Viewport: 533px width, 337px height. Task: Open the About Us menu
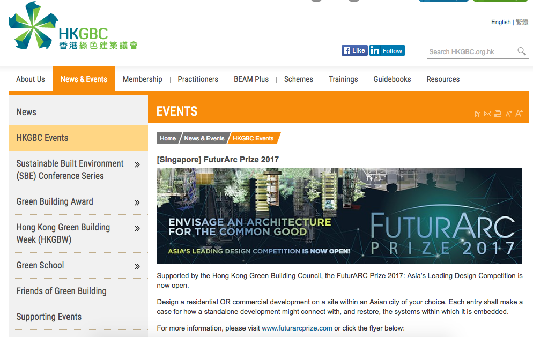click(30, 79)
